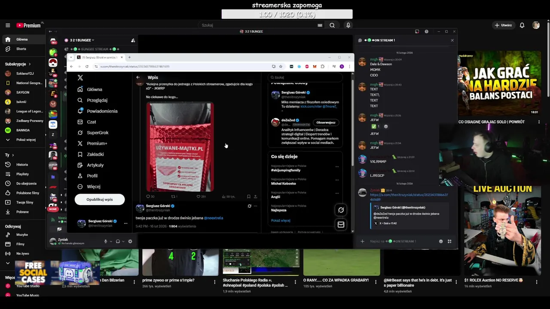Open the JAK GRAĆ NA HARDZIE video thumbnail
The image size is (550, 309).
[x=499, y=83]
